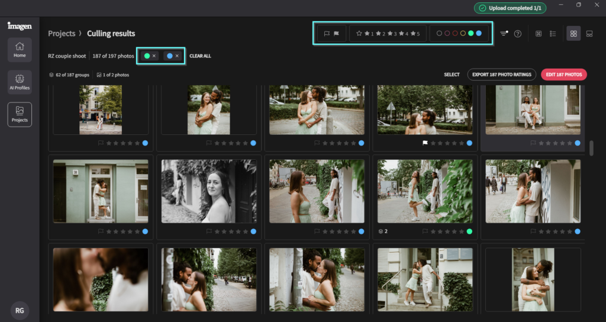Toggle the blue color label filter
This screenshot has height=322, width=606.
(x=479, y=34)
